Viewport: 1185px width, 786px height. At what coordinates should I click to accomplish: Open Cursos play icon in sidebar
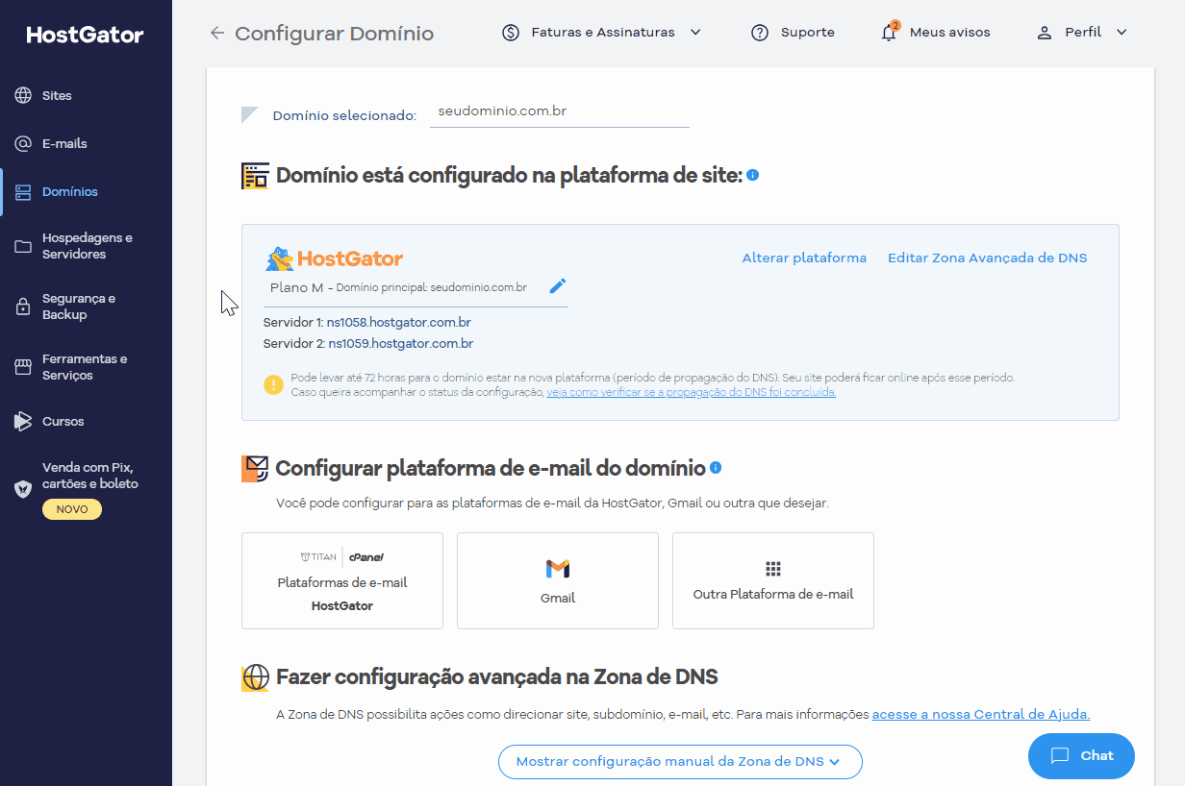click(23, 421)
